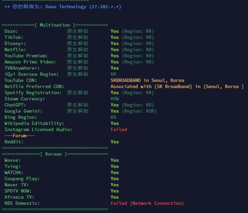Click the Daou Technology network line

[x=63, y=7]
